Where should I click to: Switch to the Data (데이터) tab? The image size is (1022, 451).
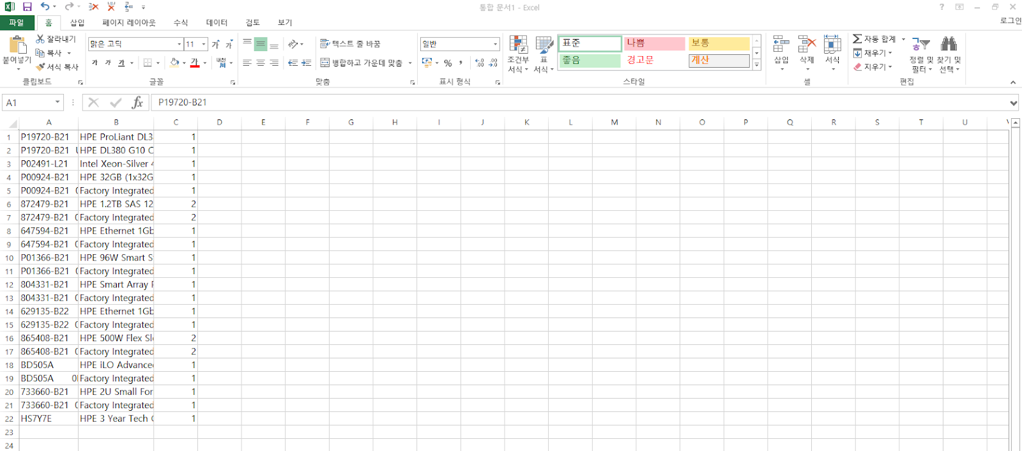pos(217,22)
